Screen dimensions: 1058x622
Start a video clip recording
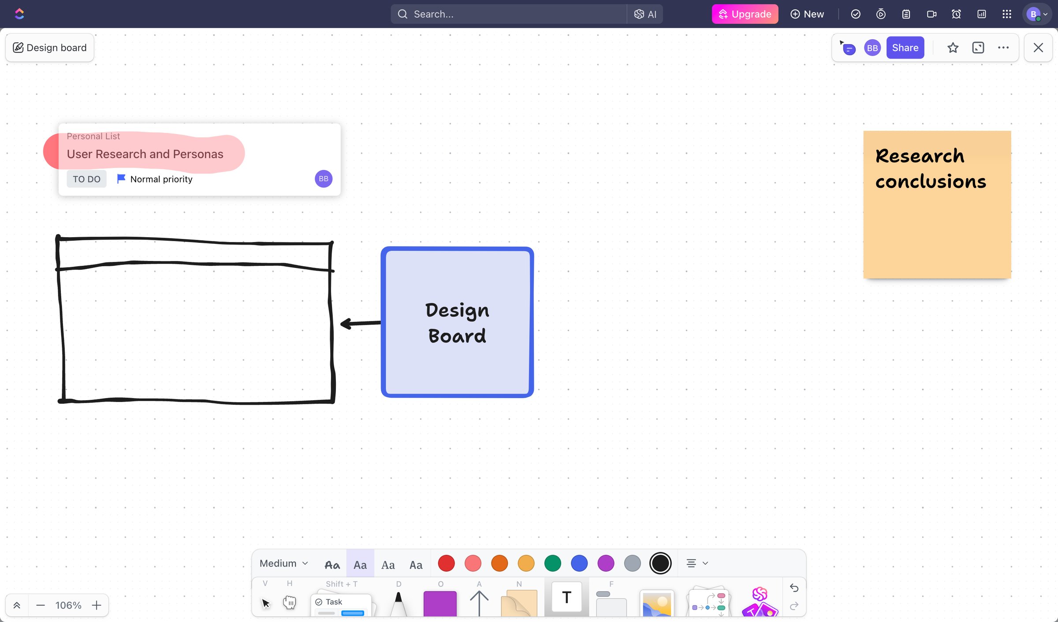[931, 14]
